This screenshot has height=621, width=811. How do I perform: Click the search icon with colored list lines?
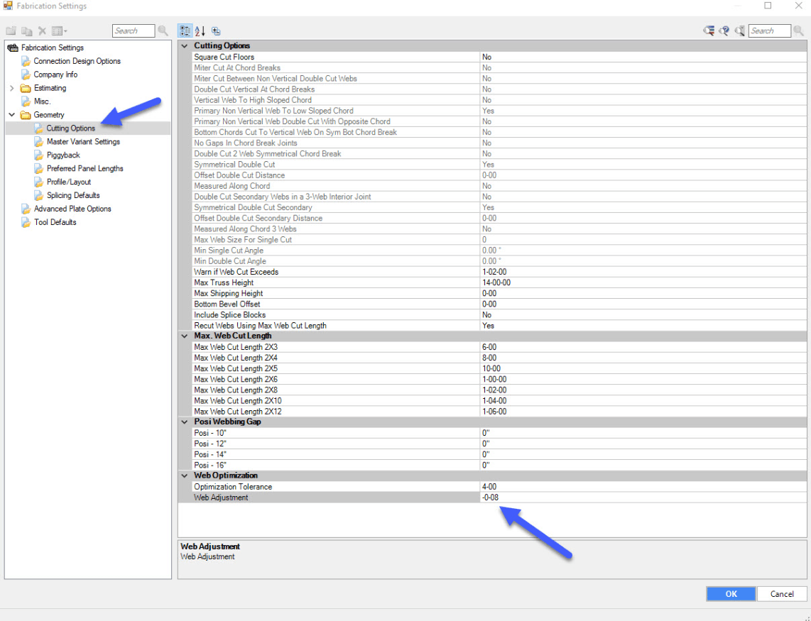708,31
